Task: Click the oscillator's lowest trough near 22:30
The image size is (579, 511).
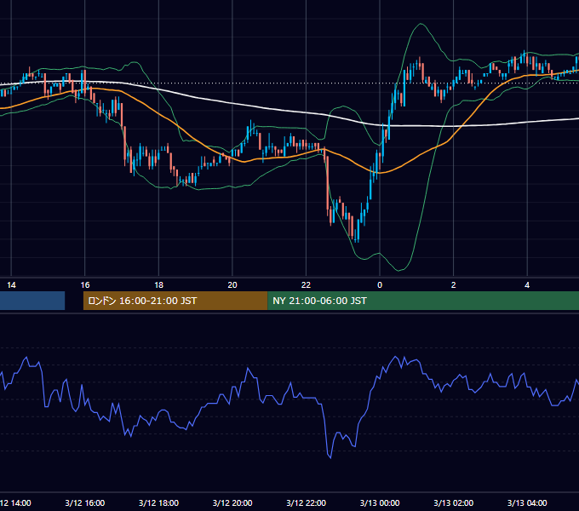Action: [x=330, y=458]
